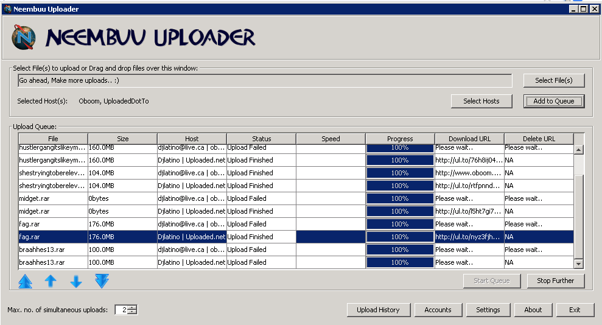Click http://www.oboom download URL cell
This screenshot has width=602, height=325.
(x=469, y=173)
